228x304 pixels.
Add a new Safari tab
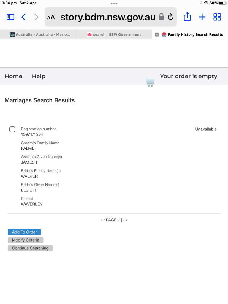202,17
